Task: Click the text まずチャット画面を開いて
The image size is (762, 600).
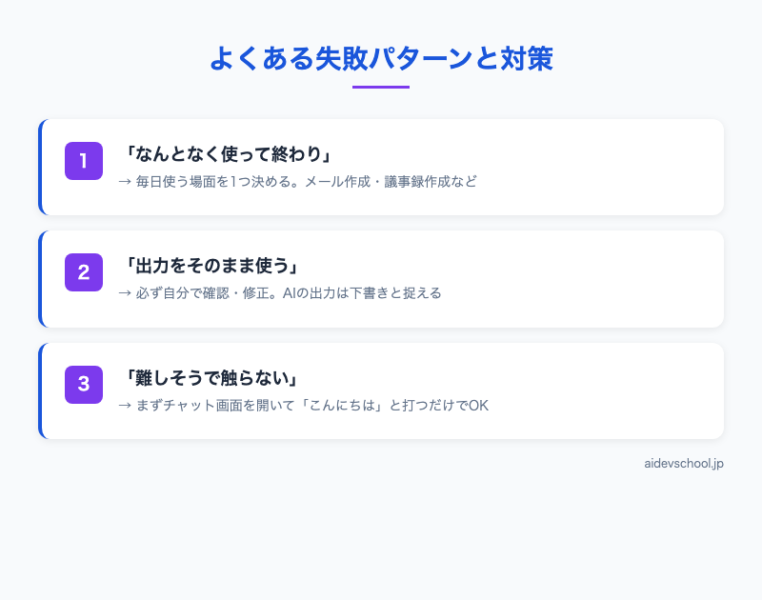Action: (215, 405)
